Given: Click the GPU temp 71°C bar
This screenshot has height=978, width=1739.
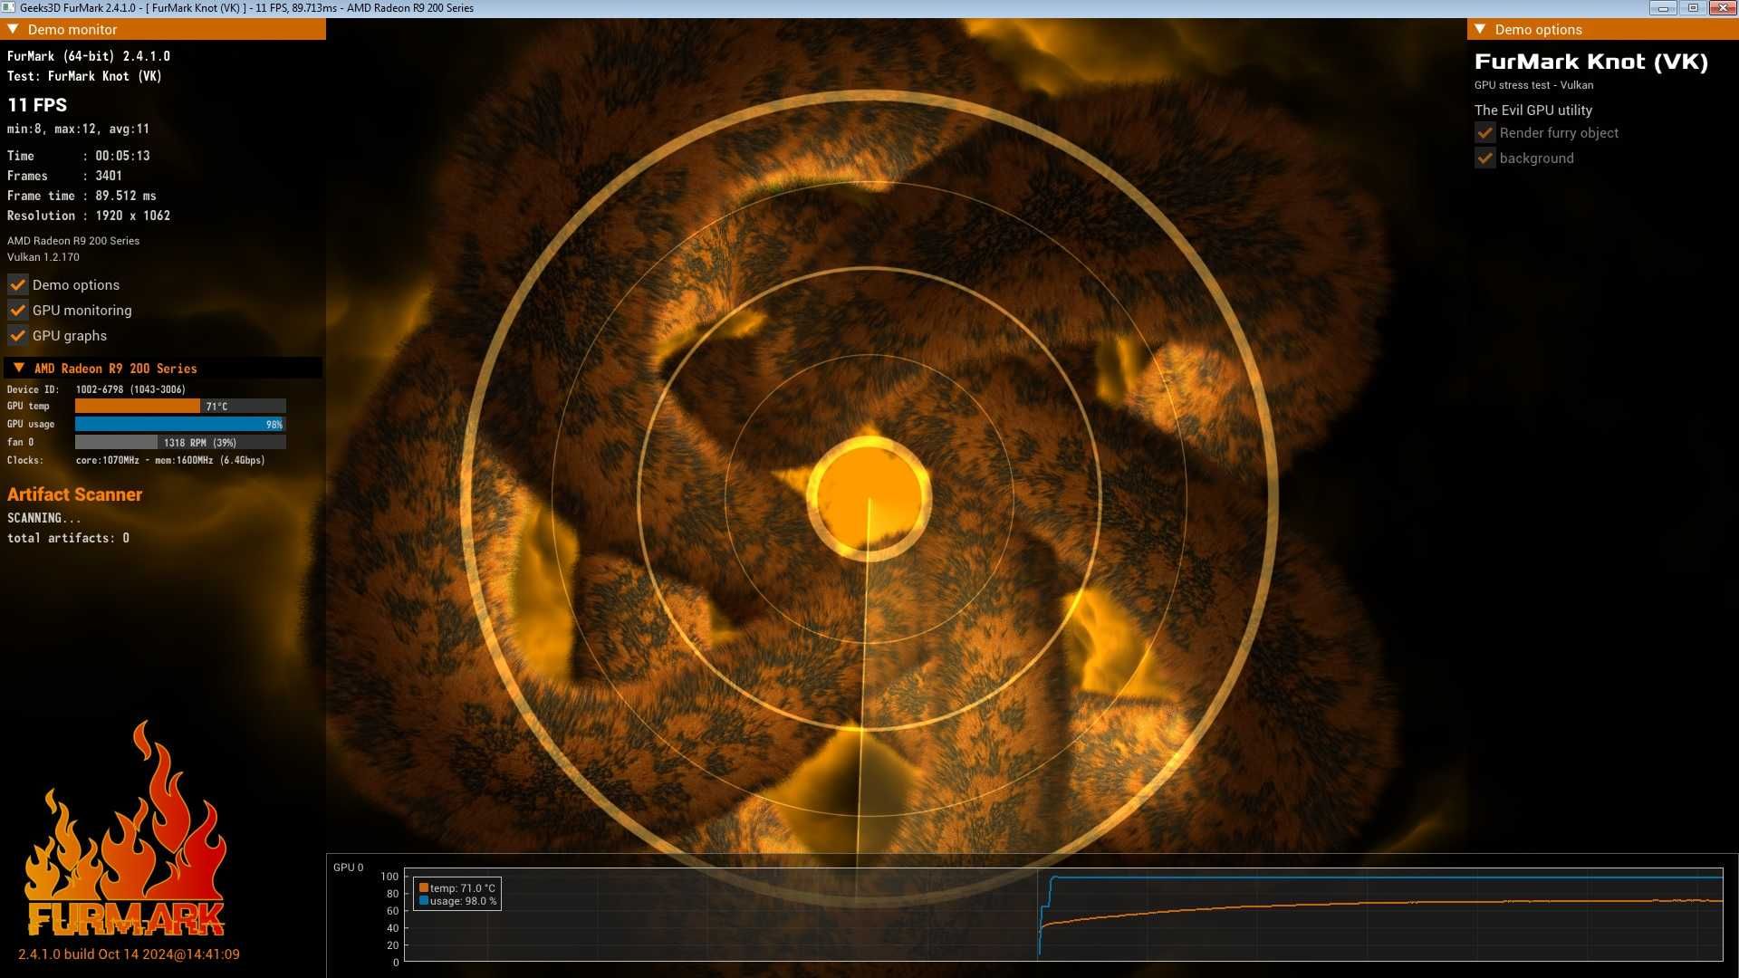Looking at the screenshot, I should click(x=180, y=407).
